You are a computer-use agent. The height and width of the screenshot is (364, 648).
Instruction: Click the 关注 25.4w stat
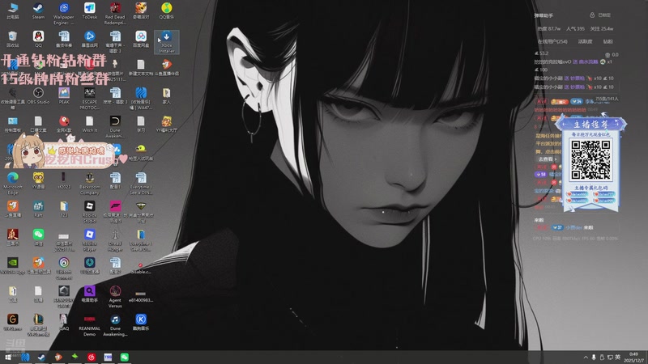click(602, 29)
